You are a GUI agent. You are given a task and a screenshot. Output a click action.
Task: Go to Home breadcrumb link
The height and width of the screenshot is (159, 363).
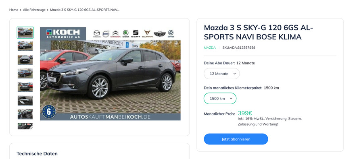pyautogui.click(x=14, y=10)
